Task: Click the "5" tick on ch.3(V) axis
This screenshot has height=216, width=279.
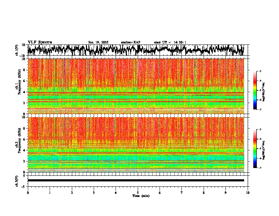Action: click(x=25, y=176)
